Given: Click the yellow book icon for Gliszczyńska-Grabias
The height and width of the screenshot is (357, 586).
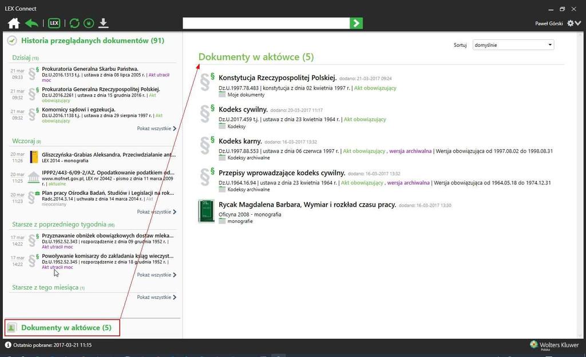Looking at the screenshot, I should coord(34,157).
